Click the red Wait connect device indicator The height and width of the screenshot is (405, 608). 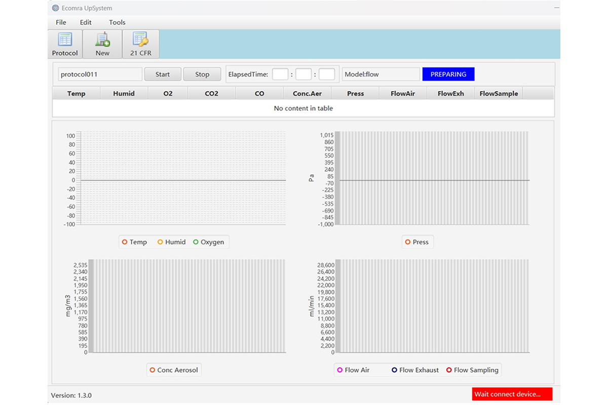coord(512,394)
